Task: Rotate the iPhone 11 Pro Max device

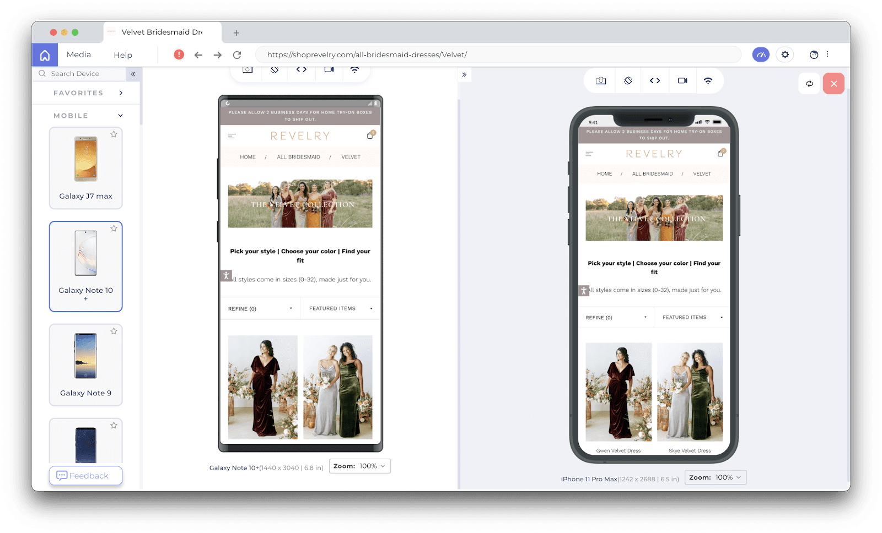Action: click(x=628, y=81)
